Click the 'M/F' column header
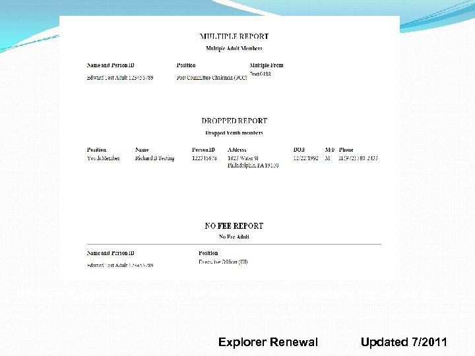This screenshot has width=475, height=356. point(330,150)
